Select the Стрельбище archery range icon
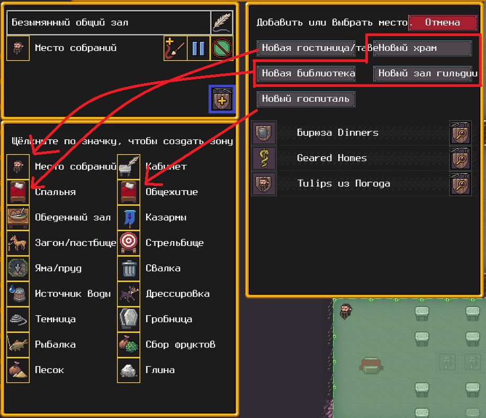 (129, 243)
